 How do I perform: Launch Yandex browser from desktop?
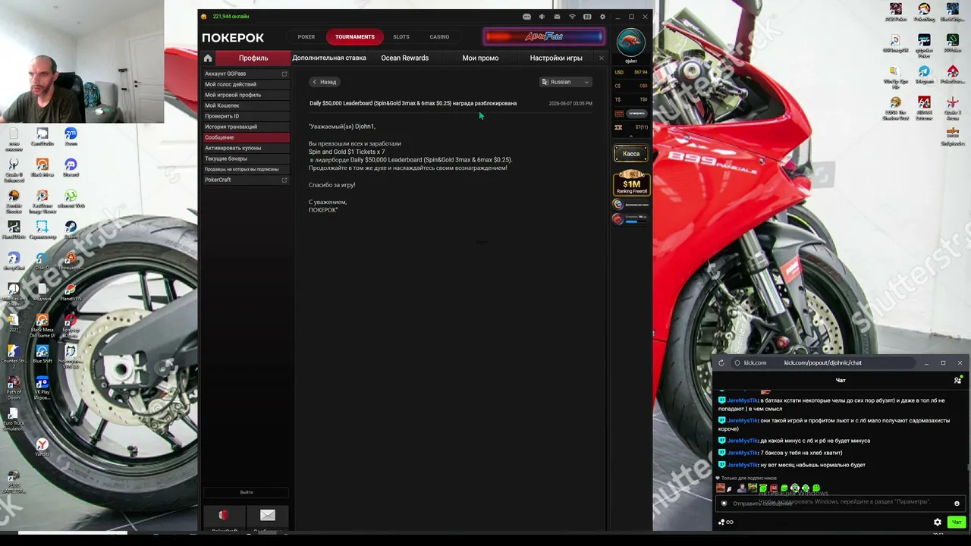pos(42,447)
